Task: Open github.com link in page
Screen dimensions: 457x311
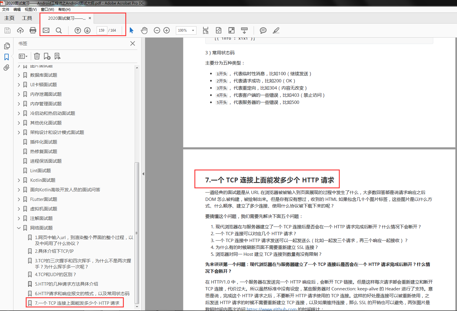Action: (272, 309)
